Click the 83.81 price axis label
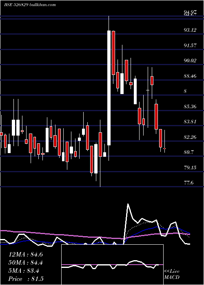Image resolution: width=204 pixels, height=285 pixels. pos(190,122)
